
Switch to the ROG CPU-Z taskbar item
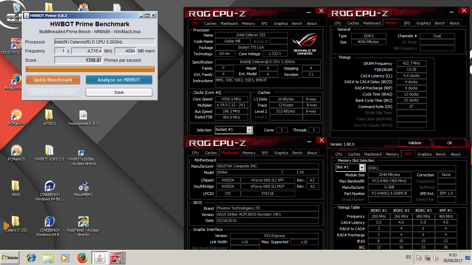[116, 258]
